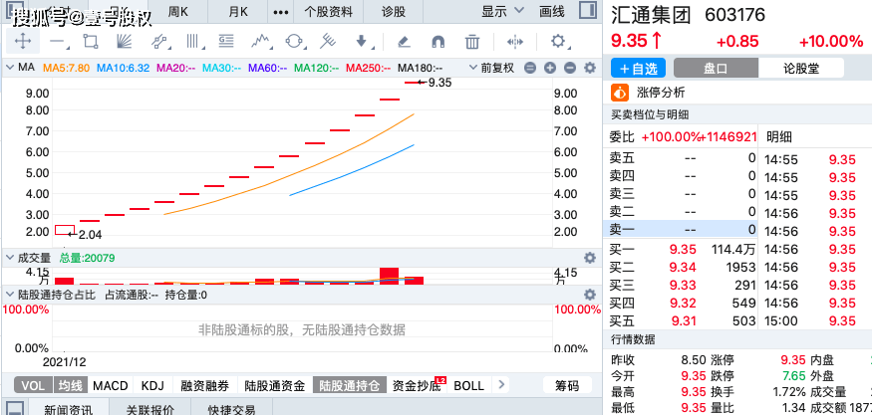Open 陆股通持仓占比 panel settings gear

(x=590, y=295)
